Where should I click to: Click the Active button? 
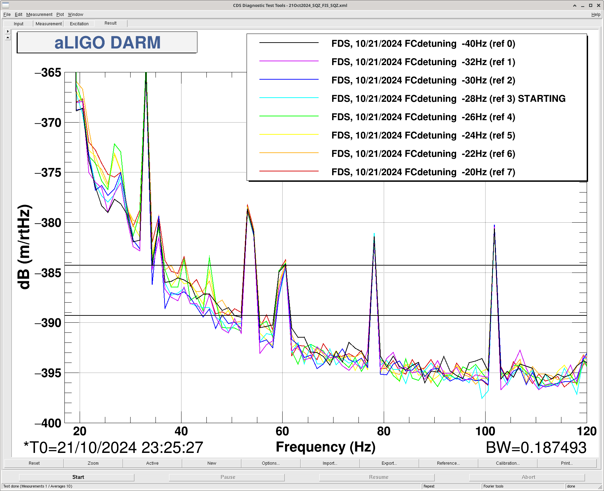coord(152,463)
